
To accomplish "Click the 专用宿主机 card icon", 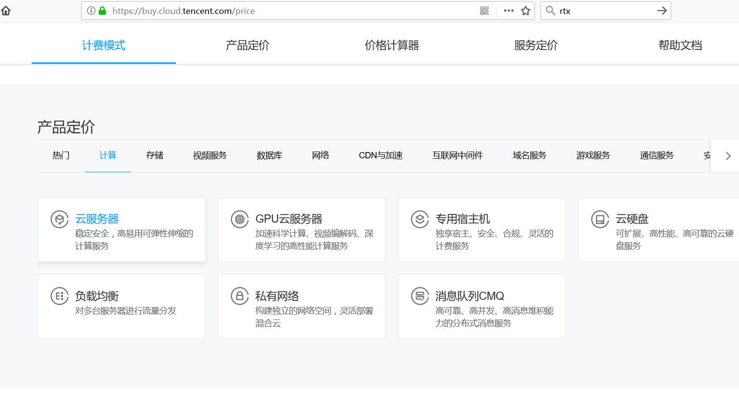I will click(x=419, y=219).
